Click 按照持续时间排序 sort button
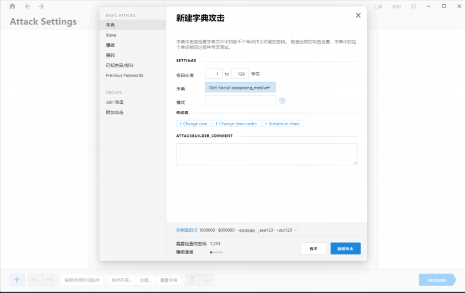465x293 pixels. [x=82, y=280]
